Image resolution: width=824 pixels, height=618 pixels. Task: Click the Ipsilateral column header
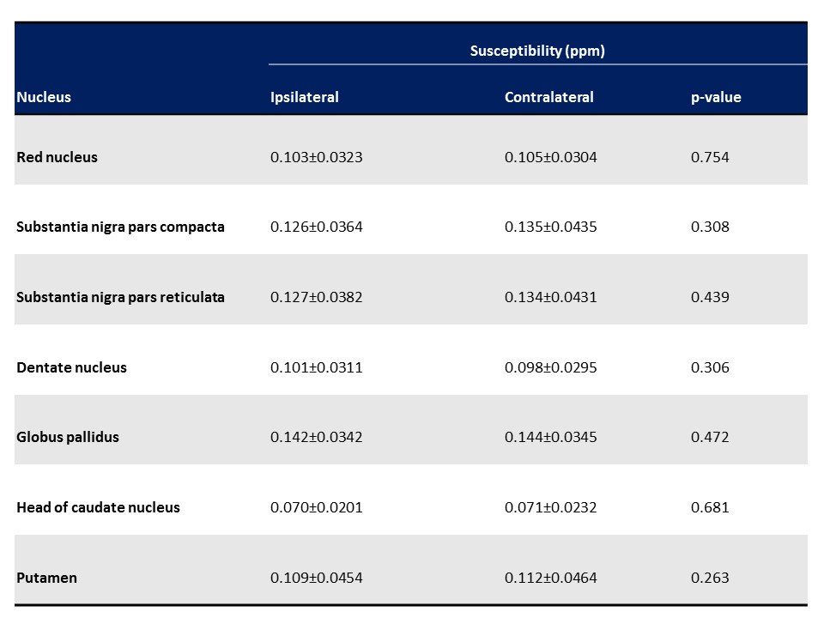(304, 97)
